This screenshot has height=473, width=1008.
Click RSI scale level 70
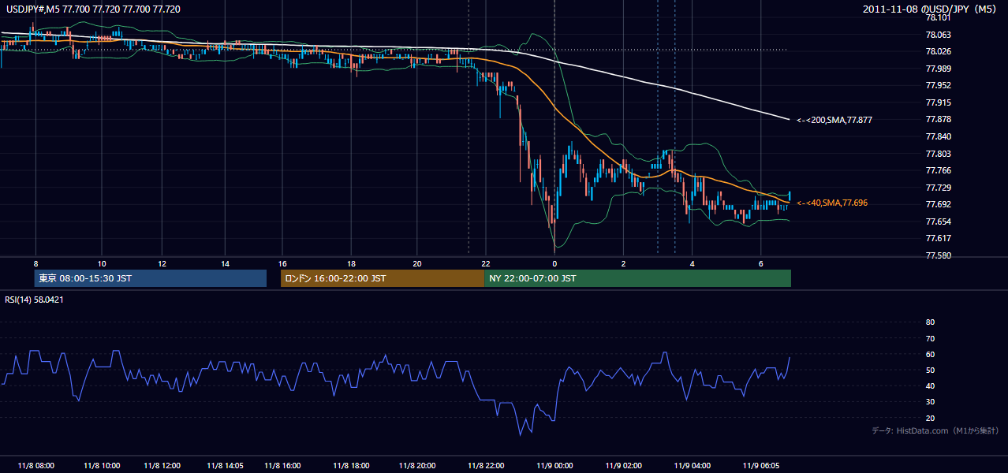(930, 338)
